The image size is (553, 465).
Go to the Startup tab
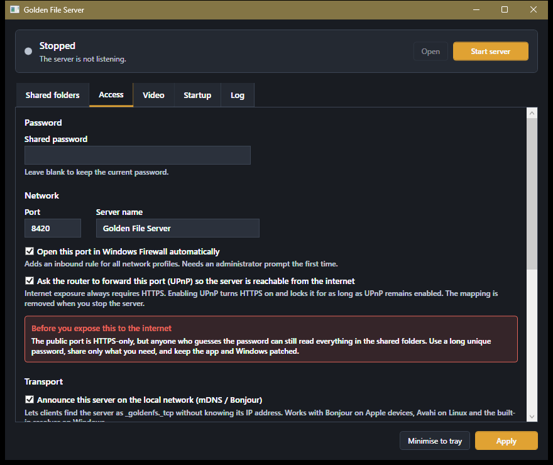click(x=197, y=95)
